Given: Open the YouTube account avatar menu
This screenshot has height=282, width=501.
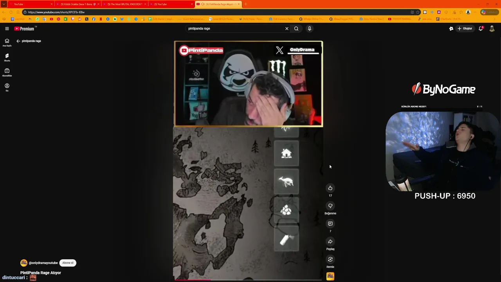Looking at the screenshot, I should (492, 29).
